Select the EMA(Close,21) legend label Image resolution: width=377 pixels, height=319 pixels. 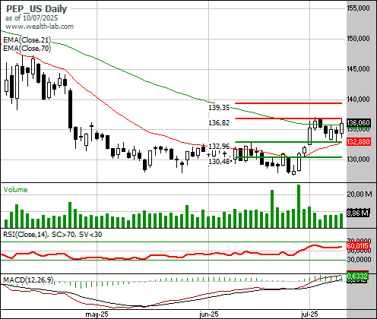pyautogui.click(x=27, y=40)
